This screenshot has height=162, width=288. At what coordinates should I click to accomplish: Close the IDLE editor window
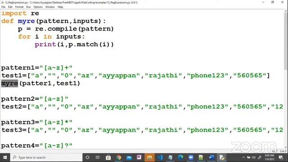tap(282, 2)
